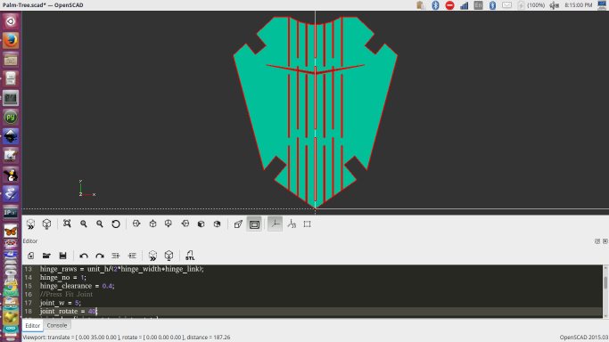The width and height of the screenshot is (609, 342).
Task: Open Ubuntu Dash from the launcher
Action: 11,21
